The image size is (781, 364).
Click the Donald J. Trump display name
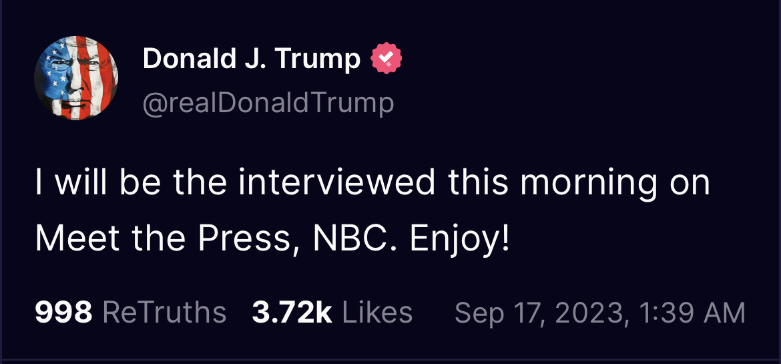[x=251, y=60]
